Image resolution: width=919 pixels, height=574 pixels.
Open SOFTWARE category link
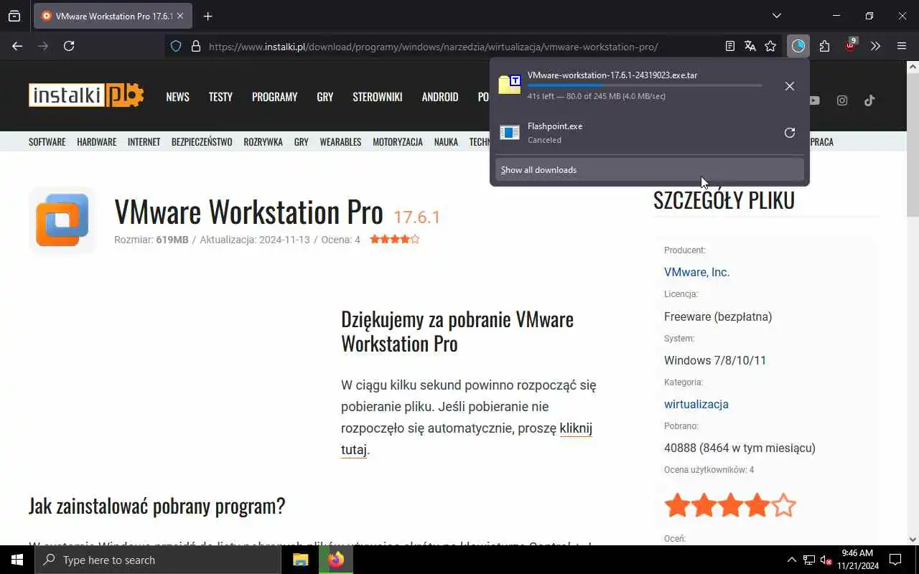pos(47,142)
